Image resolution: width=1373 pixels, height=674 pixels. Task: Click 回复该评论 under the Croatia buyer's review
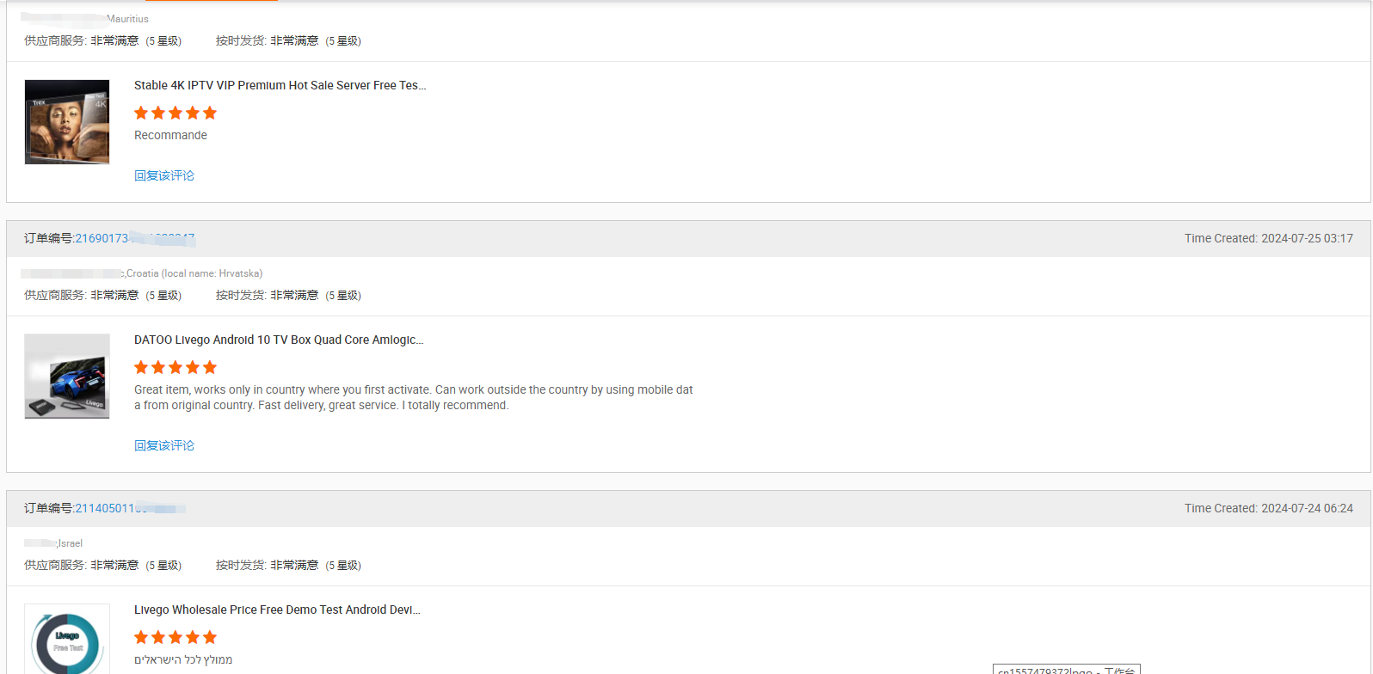(x=164, y=445)
